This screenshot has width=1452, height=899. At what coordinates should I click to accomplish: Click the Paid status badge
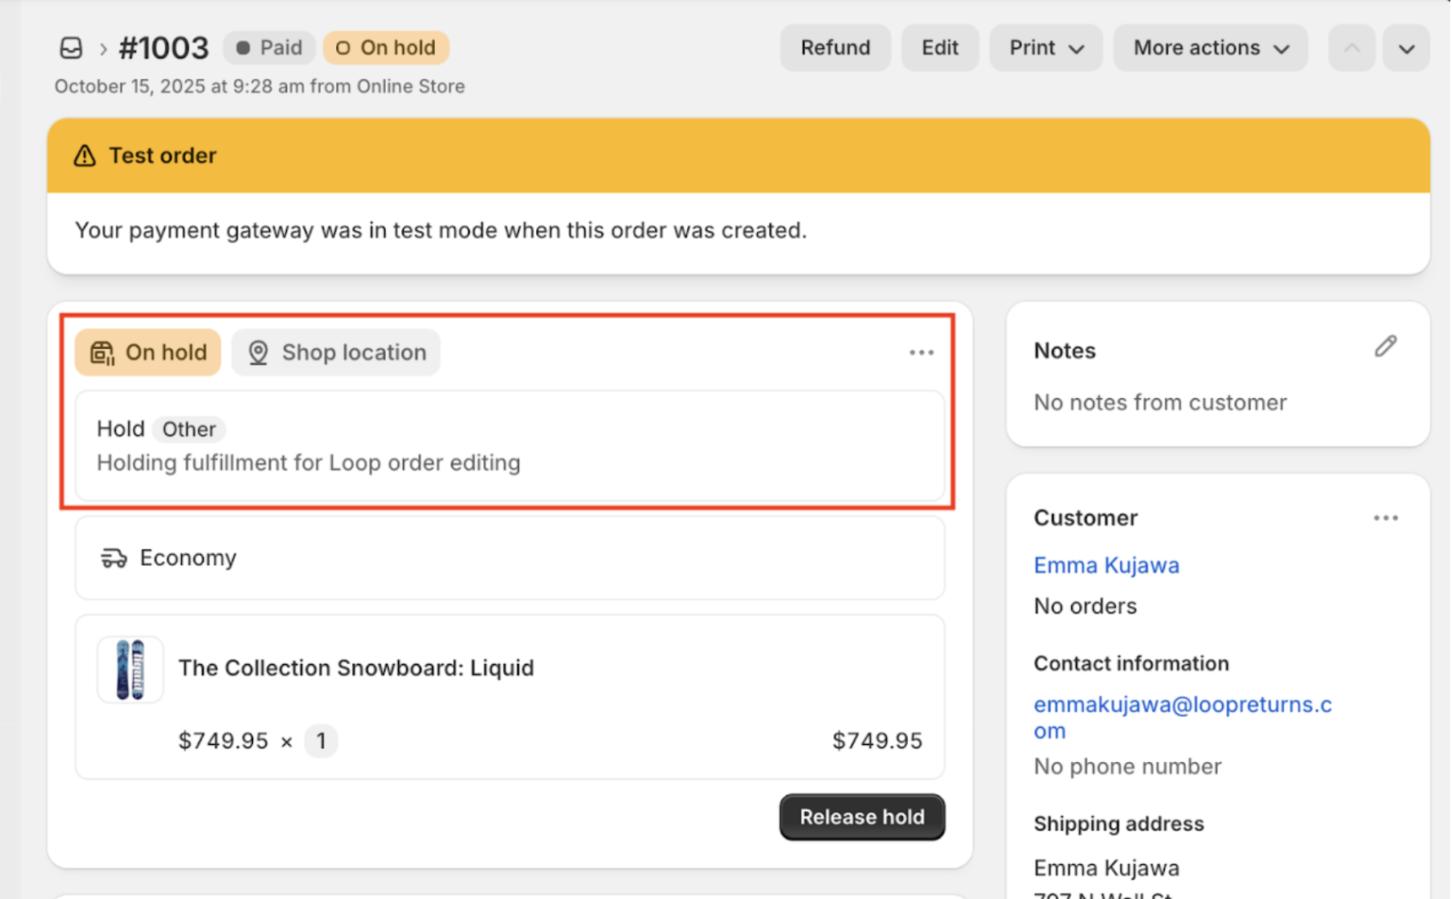coord(269,48)
